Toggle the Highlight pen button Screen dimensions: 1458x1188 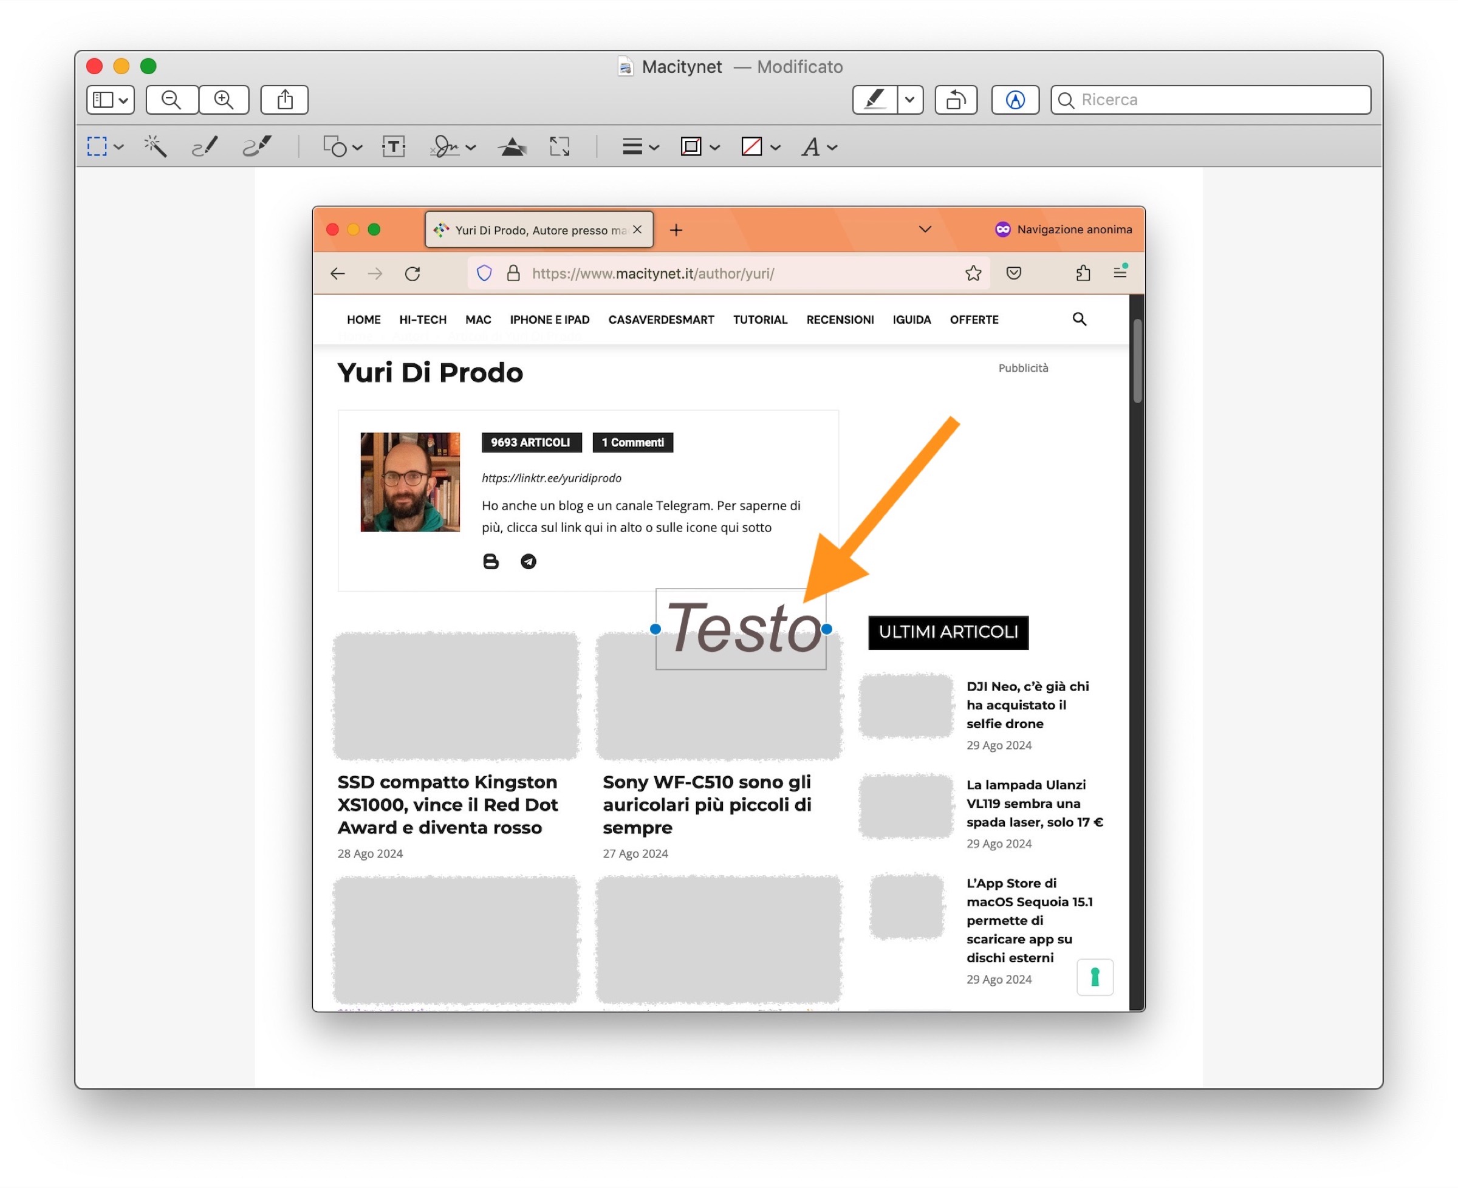pos(875,100)
